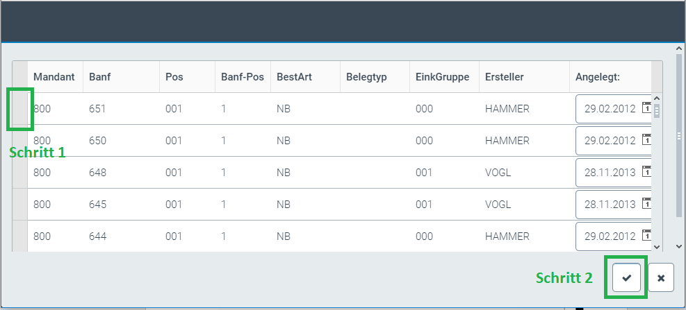Open calendar picker for Banf 648 row
The width and height of the screenshot is (686, 310).
(x=646, y=172)
